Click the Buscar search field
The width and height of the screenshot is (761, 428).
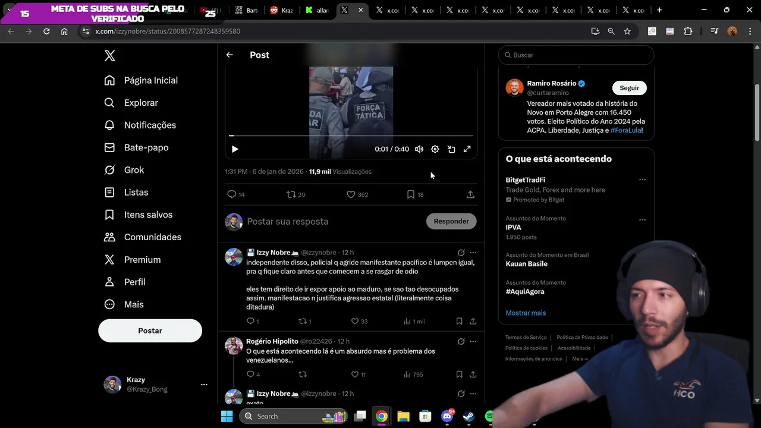pyautogui.click(x=576, y=55)
